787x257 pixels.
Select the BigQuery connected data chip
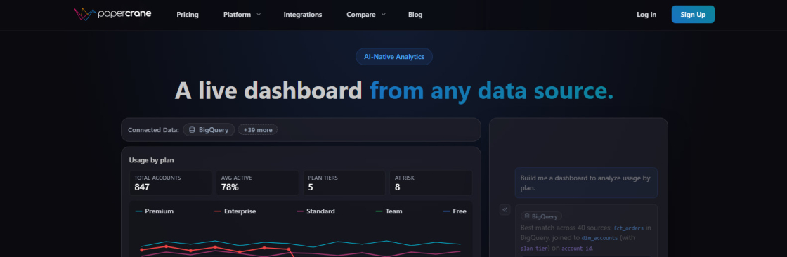click(209, 129)
